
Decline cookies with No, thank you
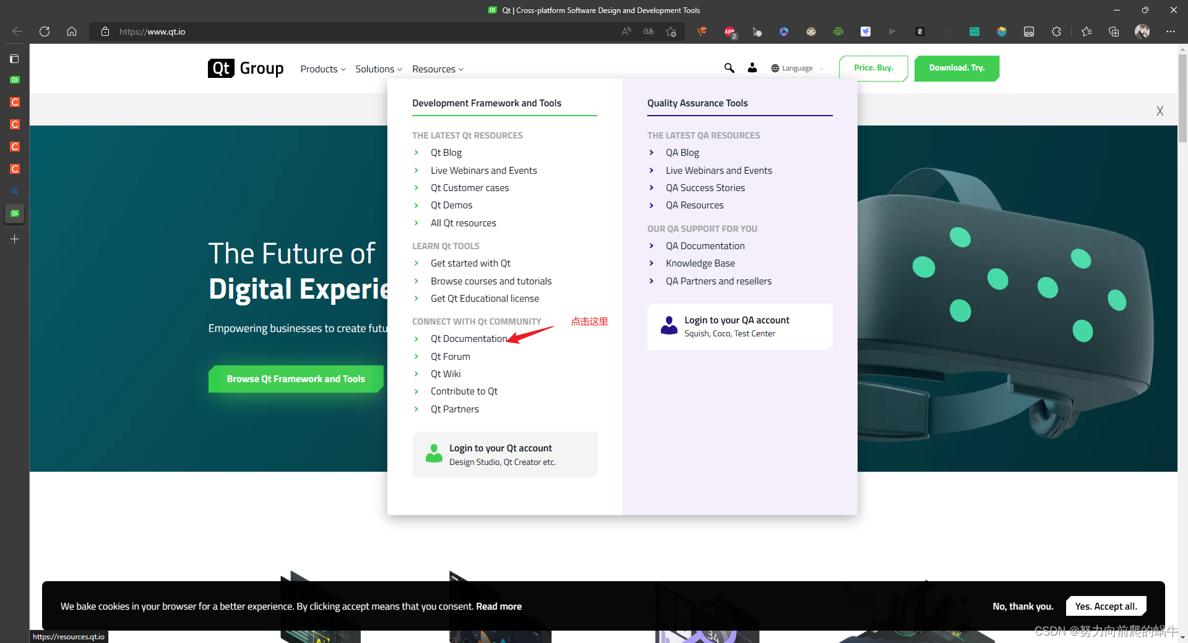click(x=1023, y=607)
